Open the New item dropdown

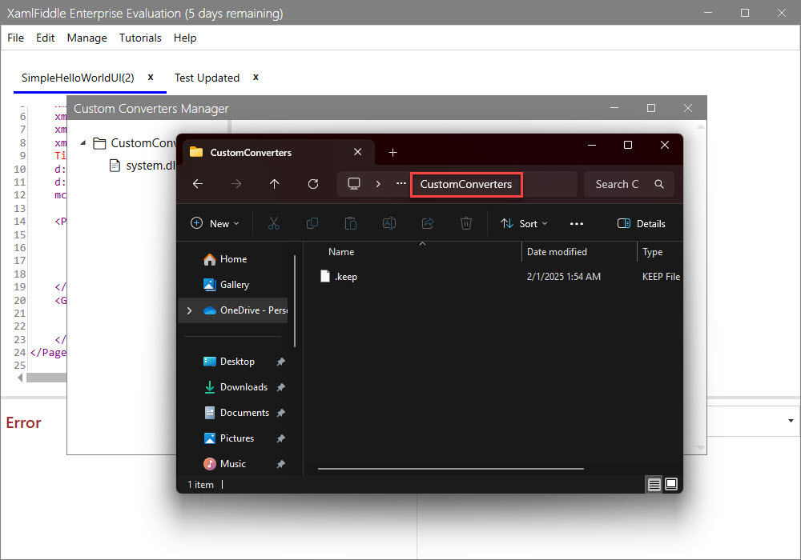click(215, 223)
